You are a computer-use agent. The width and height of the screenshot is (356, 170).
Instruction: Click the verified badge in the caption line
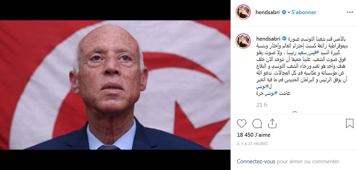click(284, 38)
